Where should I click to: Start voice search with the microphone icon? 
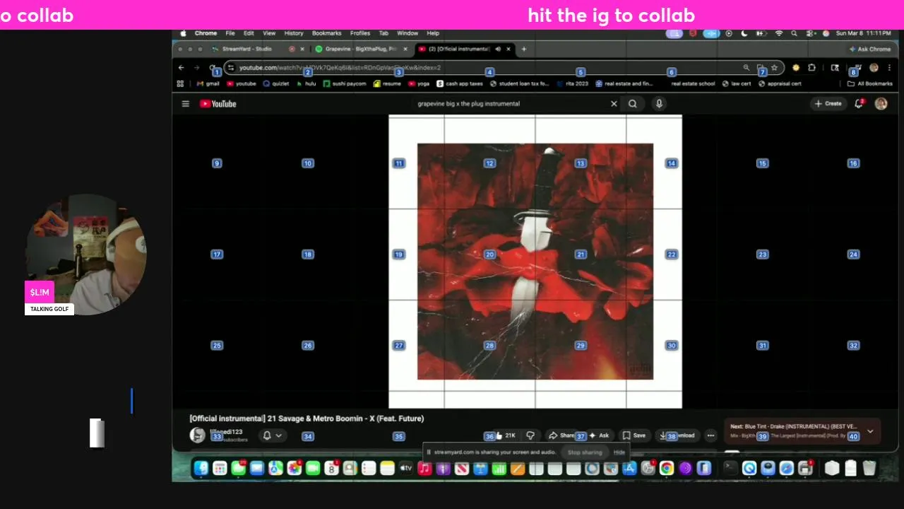(x=659, y=104)
